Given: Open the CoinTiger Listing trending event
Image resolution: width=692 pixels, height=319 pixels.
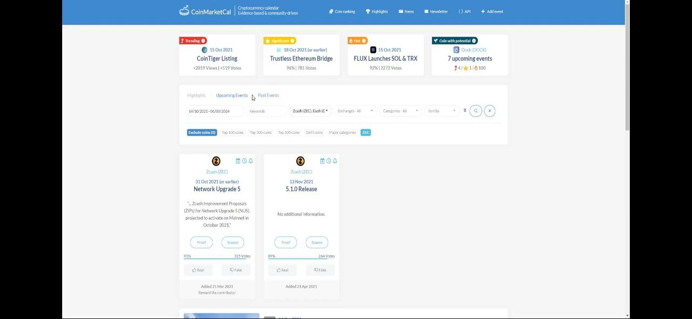Looking at the screenshot, I should click(217, 58).
